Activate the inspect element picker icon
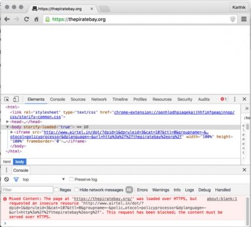The image size is (251, 227). pos(7,99)
